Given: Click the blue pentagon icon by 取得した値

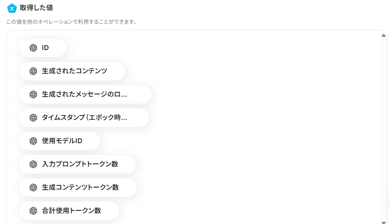Looking at the screenshot, I should pos(12,8).
